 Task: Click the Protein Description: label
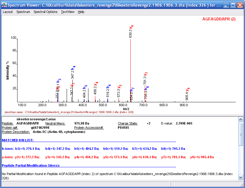(x=16, y=132)
